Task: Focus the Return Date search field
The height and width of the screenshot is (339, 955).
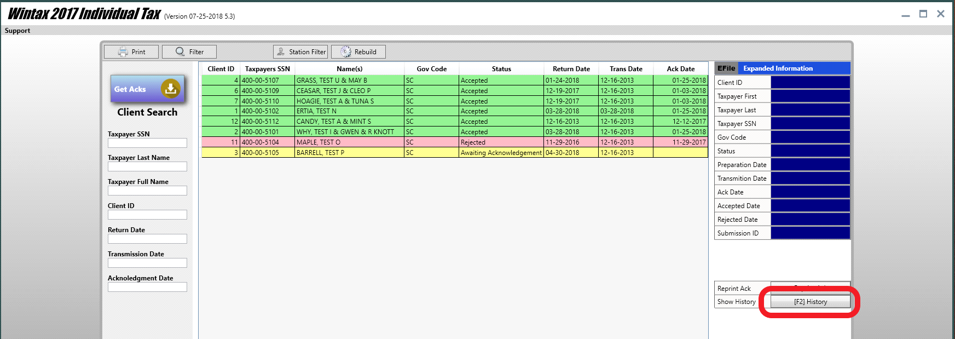Action: tap(147, 239)
